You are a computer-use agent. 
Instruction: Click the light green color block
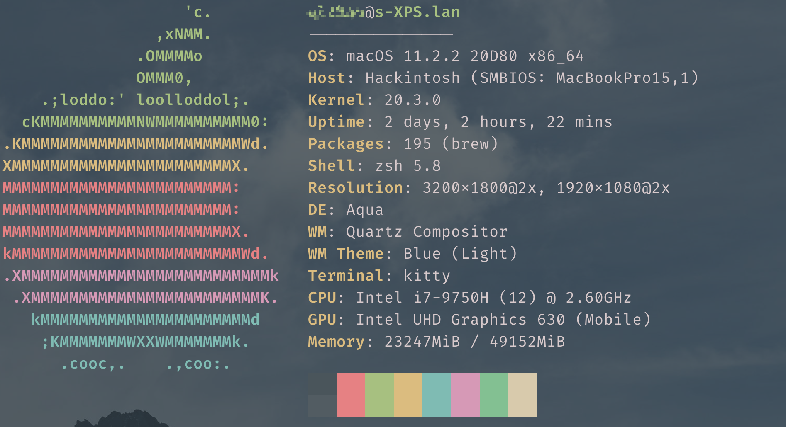[x=379, y=395]
